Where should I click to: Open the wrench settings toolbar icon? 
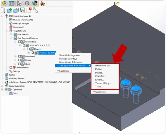[35, 10]
